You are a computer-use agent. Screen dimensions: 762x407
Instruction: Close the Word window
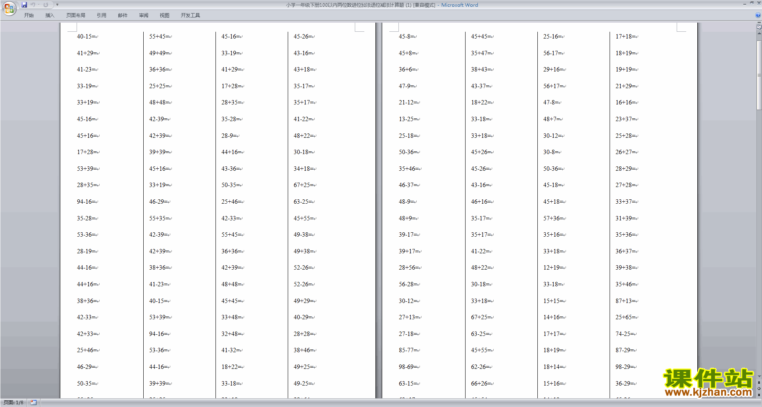[758, 4]
